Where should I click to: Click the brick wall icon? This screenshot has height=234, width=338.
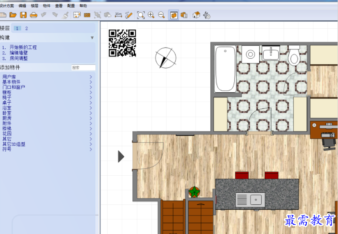click(x=87, y=15)
